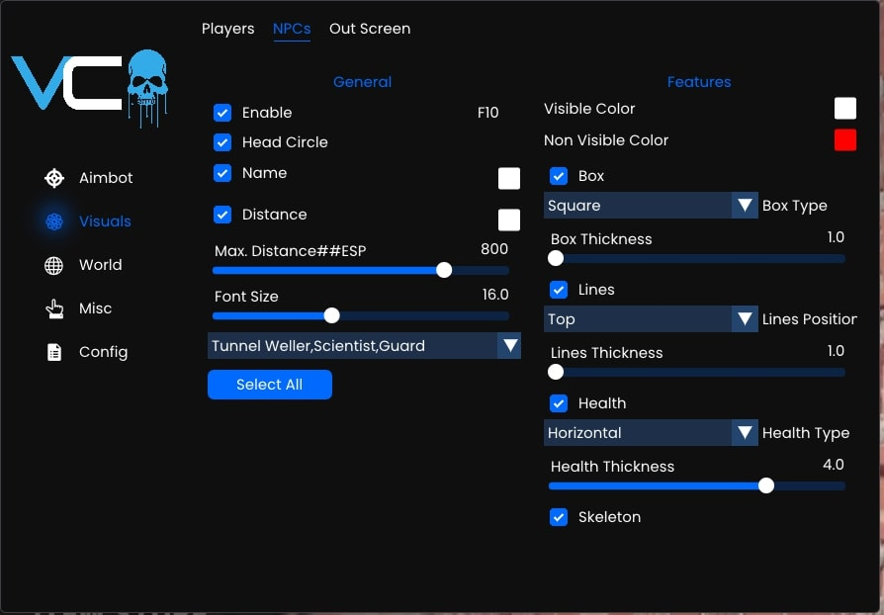Open the Aimbot section crosshair icon
This screenshot has height=615, width=884.
pos(54,178)
